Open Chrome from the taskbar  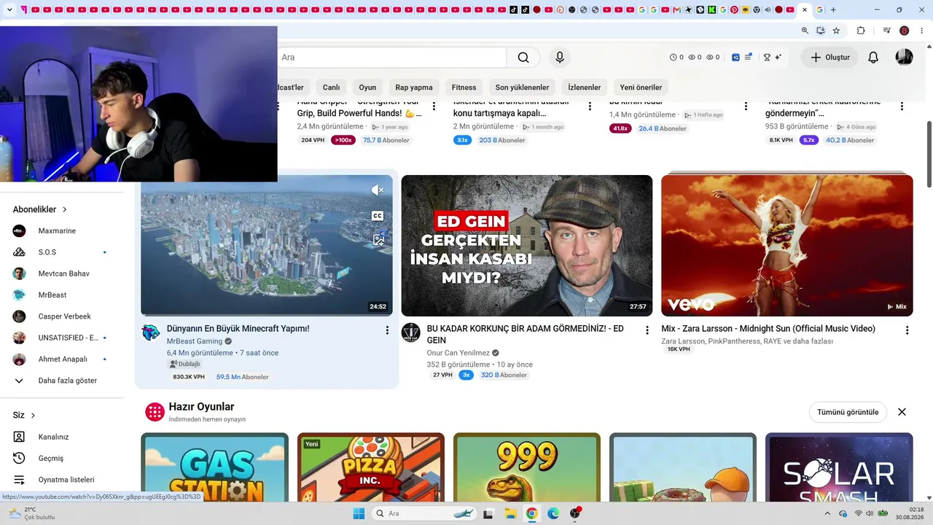[x=532, y=513]
